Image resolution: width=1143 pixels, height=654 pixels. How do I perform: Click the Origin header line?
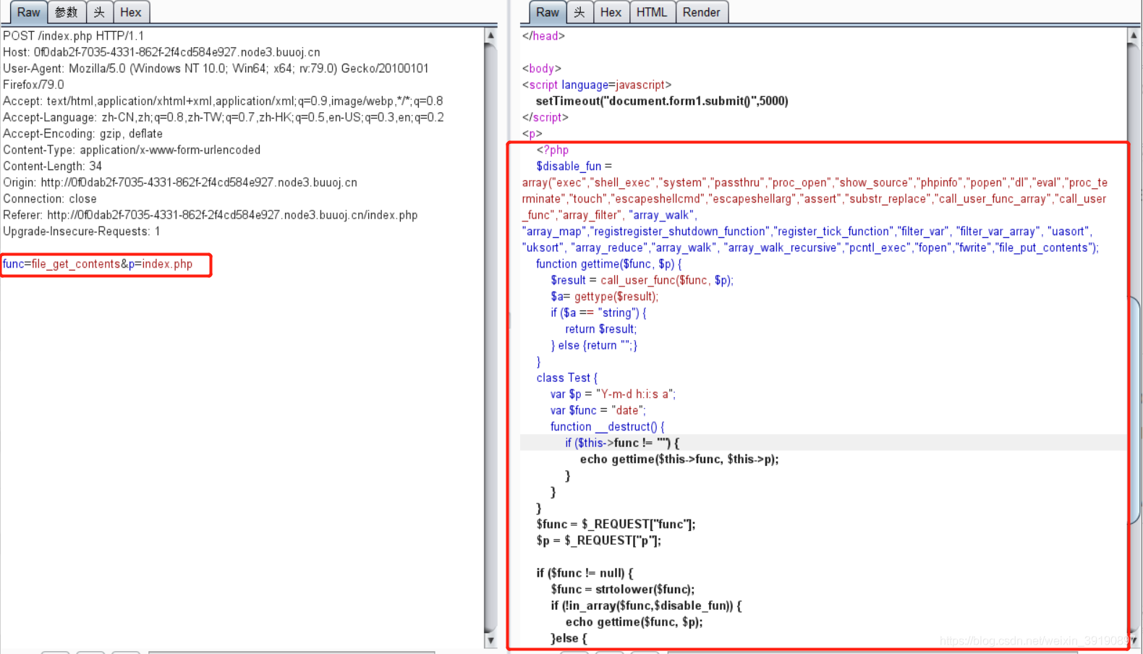point(180,182)
